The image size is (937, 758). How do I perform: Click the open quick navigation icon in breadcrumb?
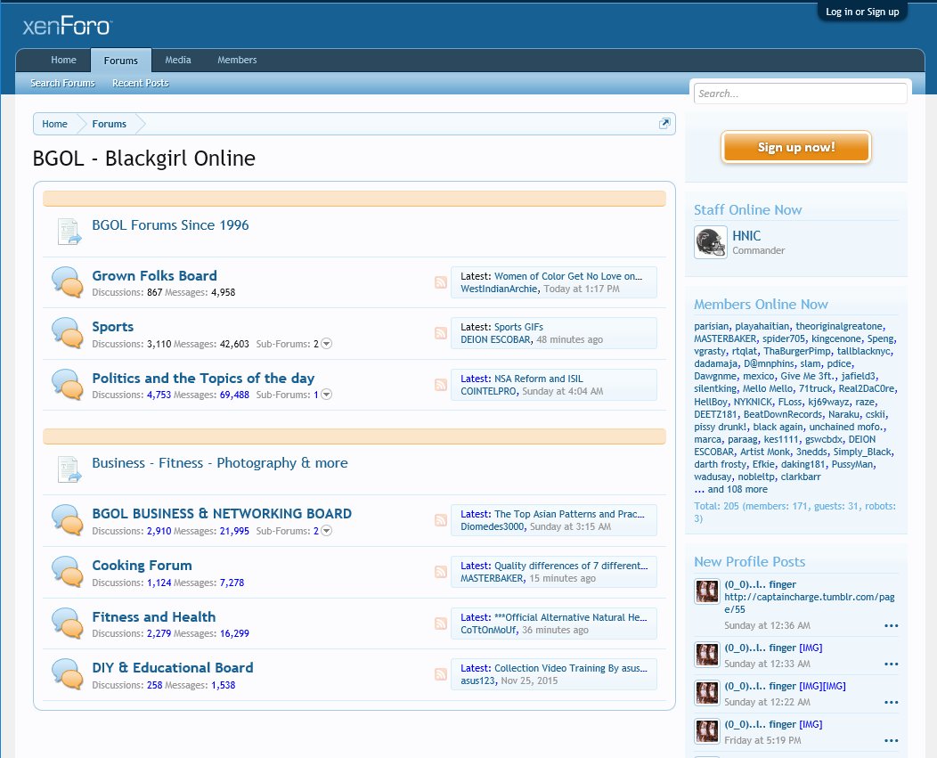[x=664, y=124]
